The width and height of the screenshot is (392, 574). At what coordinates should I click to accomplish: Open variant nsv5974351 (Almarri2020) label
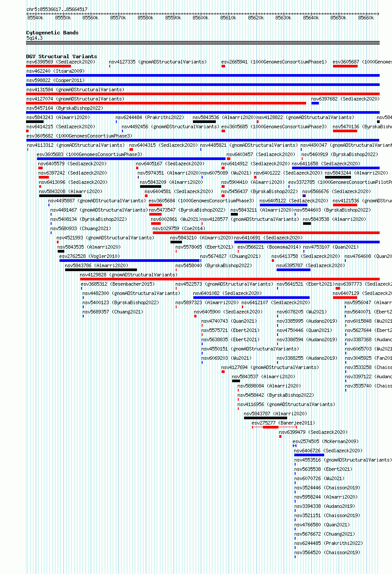pyautogui.click(x=169, y=173)
